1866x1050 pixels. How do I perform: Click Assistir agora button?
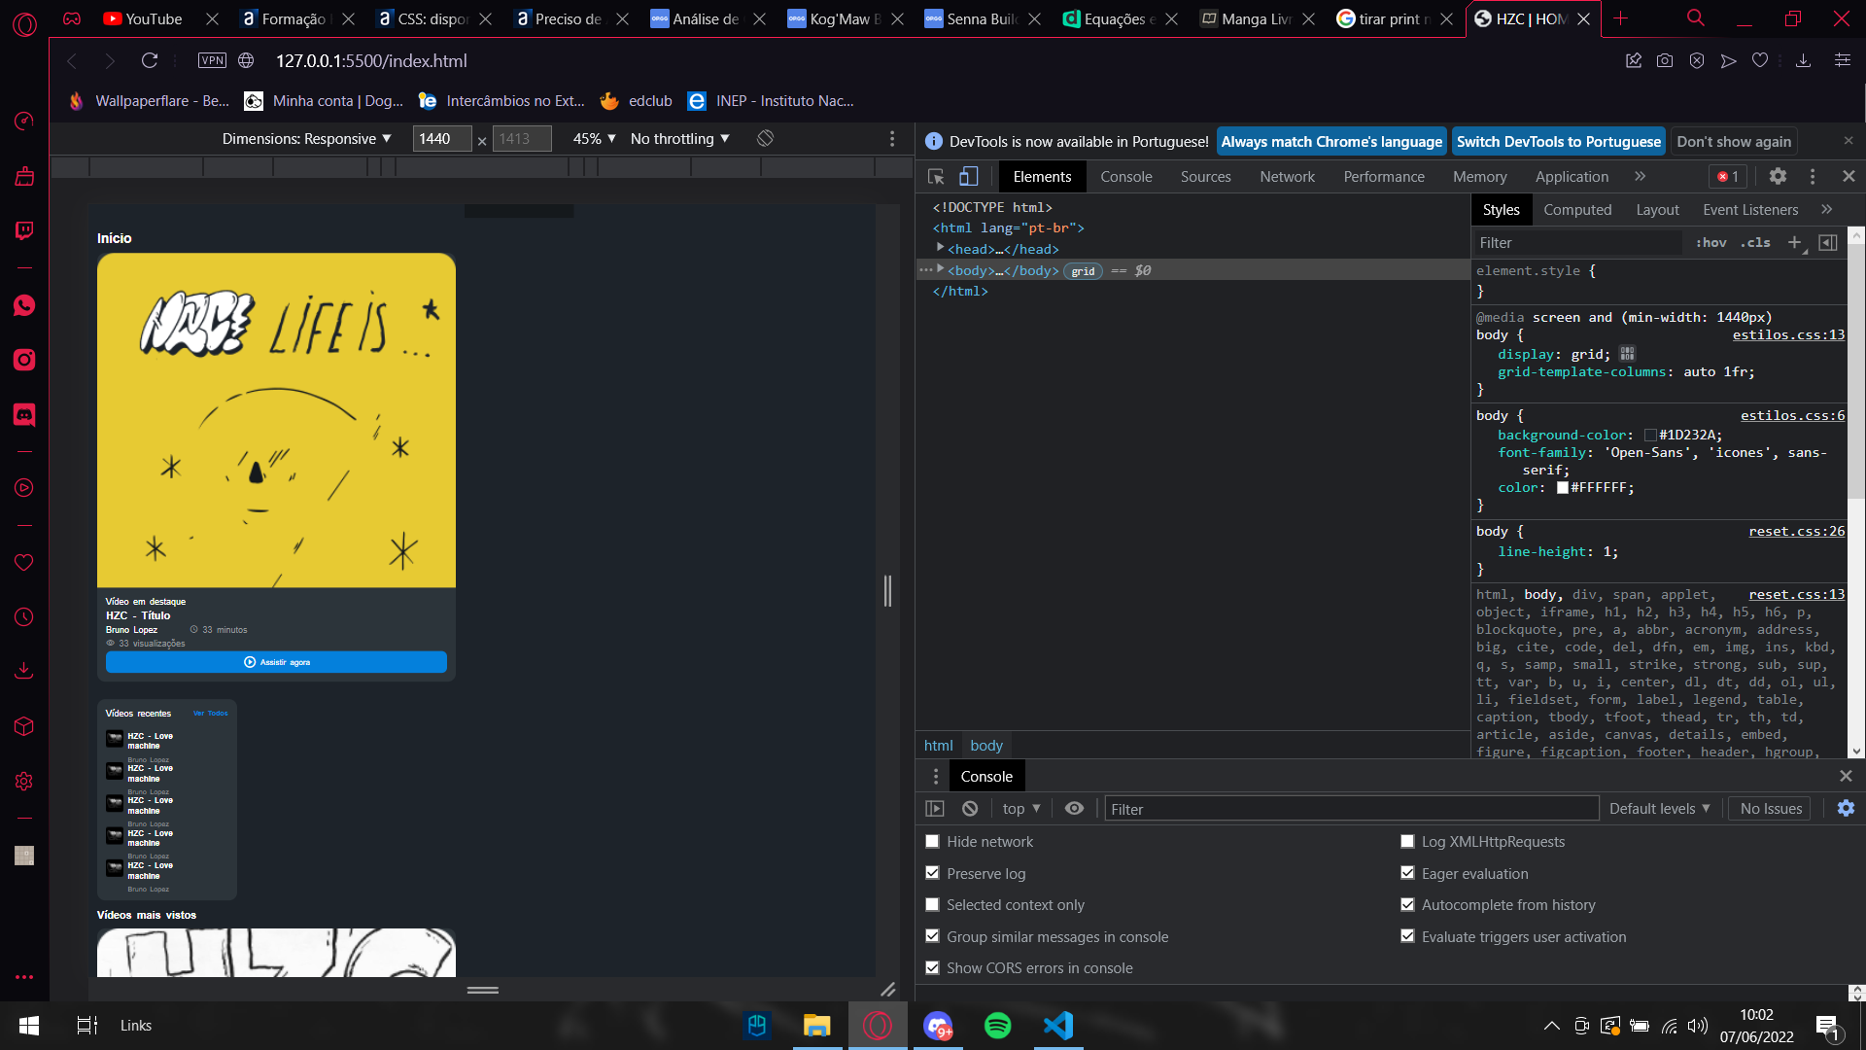pyautogui.click(x=276, y=662)
